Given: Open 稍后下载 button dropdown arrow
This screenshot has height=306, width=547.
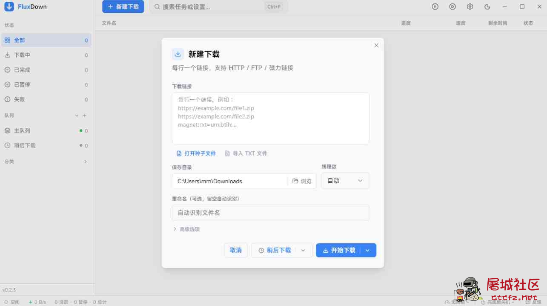Looking at the screenshot, I should point(304,250).
